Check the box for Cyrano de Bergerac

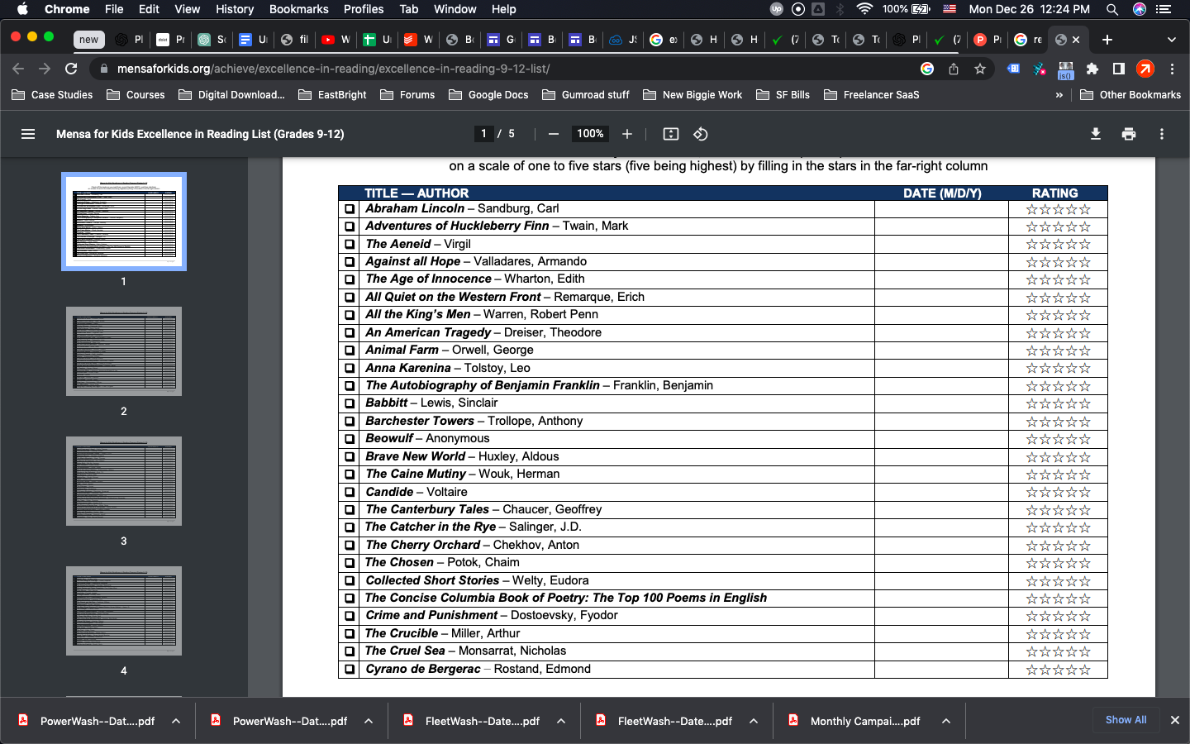click(350, 670)
